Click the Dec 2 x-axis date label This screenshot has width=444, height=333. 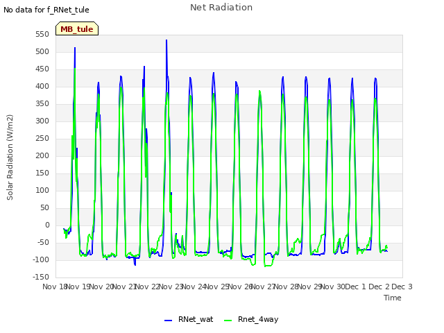coord(379,287)
